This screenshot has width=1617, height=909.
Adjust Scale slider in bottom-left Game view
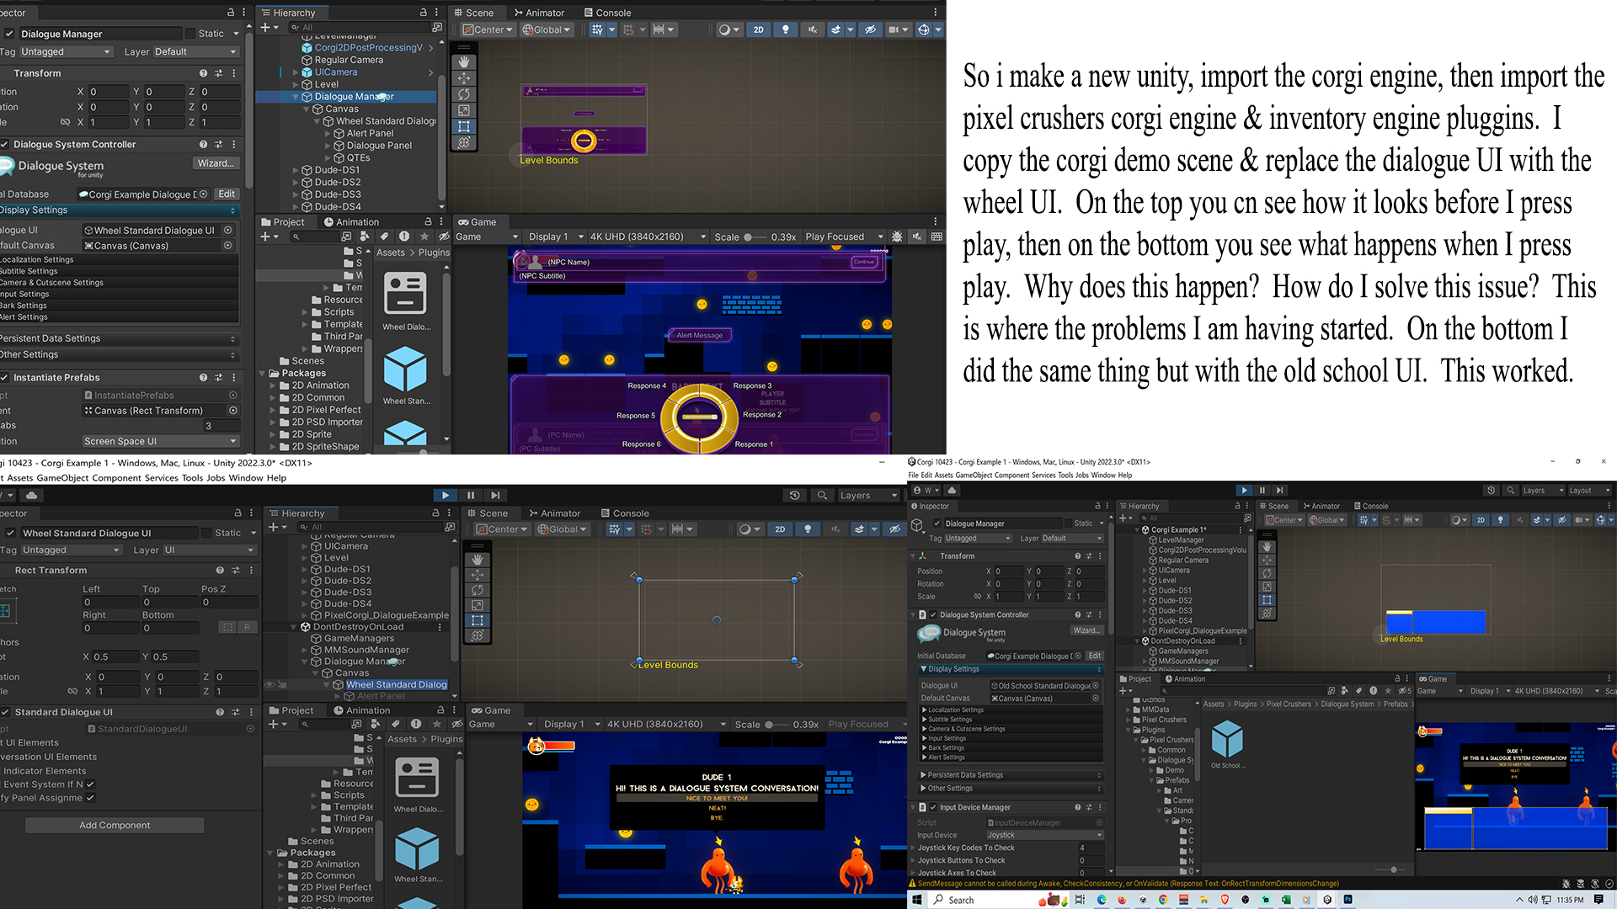click(776, 725)
